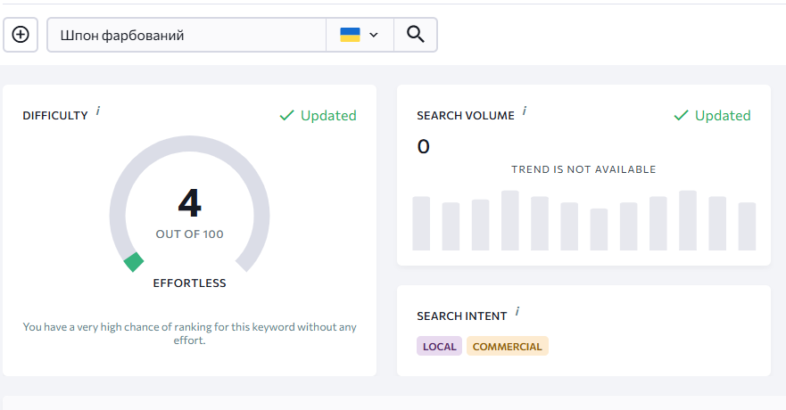Focus the keyword field with Шпон фарбований

(186, 35)
